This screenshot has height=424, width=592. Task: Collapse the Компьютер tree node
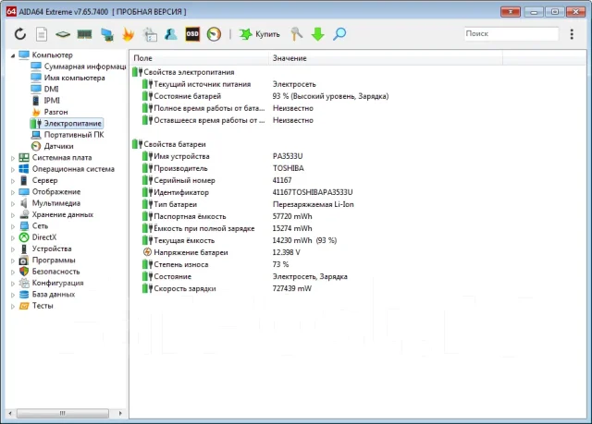[13, 55]
